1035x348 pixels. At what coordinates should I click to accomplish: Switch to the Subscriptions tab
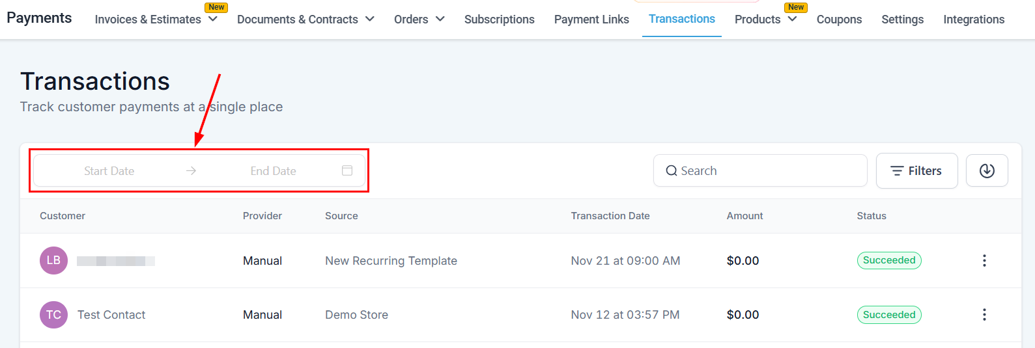[x=499, y=20]
